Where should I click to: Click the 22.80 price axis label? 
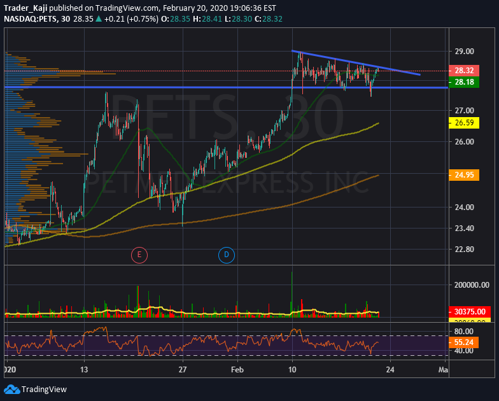pyautogui.click(x=465, y=250)
